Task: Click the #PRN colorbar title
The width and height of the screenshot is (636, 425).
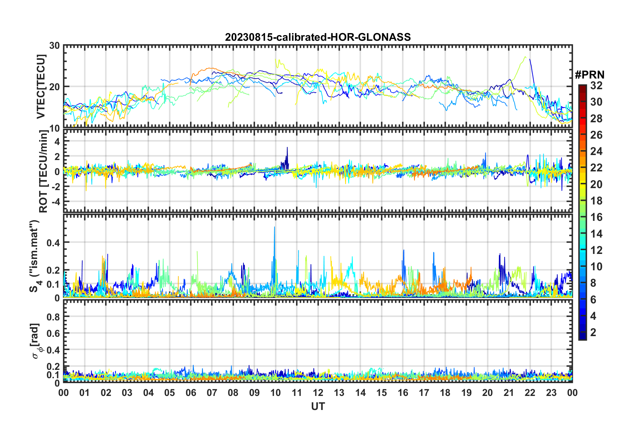Action: pyautogui.click(x=589, y=75)
